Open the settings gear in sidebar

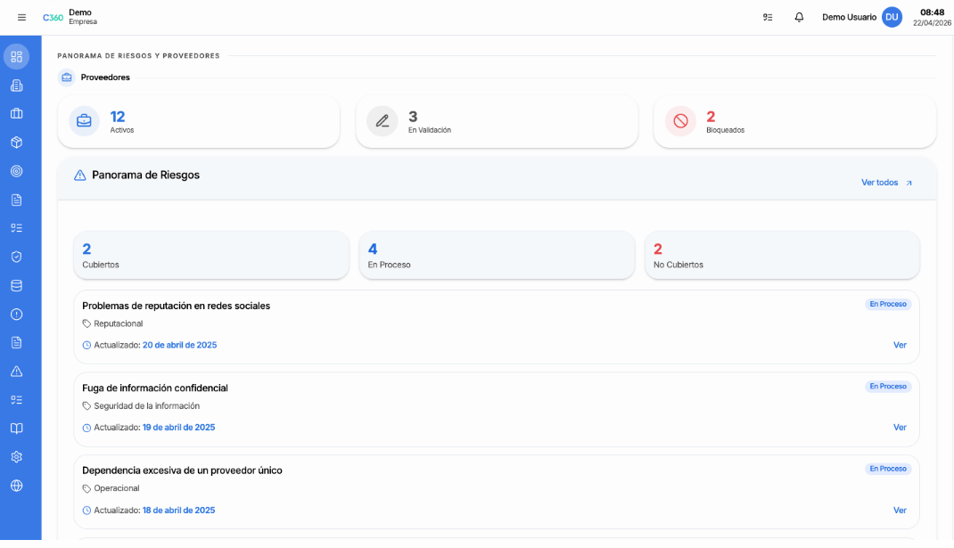tap(16, 457)
